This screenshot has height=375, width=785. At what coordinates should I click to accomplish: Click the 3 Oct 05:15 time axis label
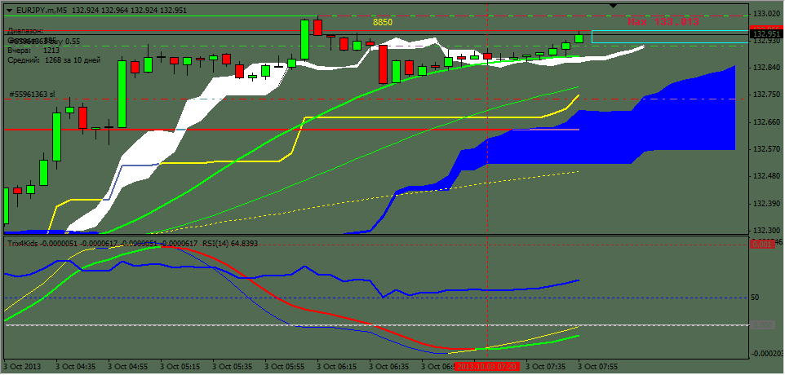(x=180, y=367)
